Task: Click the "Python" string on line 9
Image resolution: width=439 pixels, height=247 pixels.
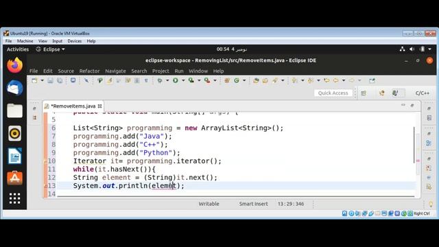Action: coord(156,153)
